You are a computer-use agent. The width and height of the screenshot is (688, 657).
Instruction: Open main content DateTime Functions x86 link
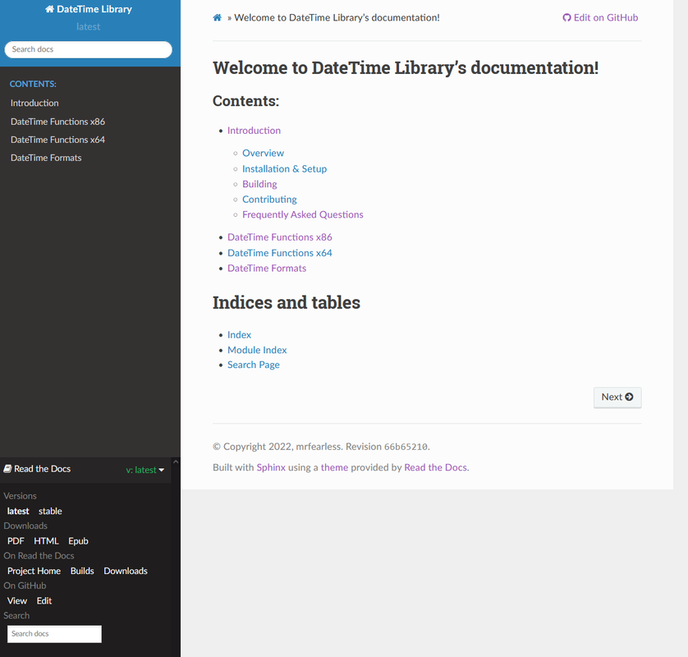(x=279, y=237)
